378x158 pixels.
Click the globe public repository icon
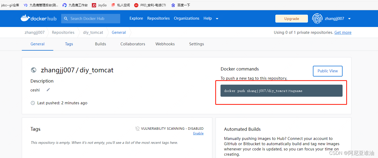(x=34, y=70)
